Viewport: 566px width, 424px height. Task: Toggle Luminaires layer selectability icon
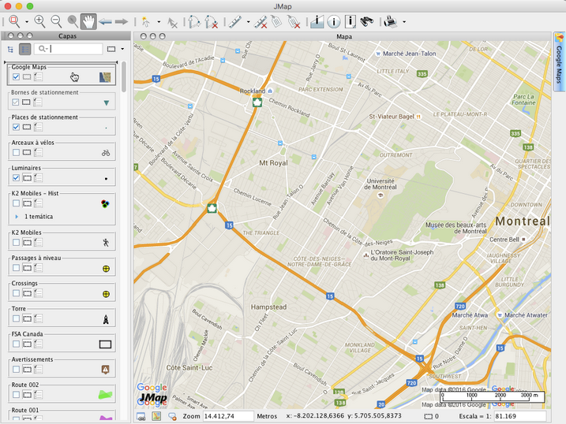[27, 178]
